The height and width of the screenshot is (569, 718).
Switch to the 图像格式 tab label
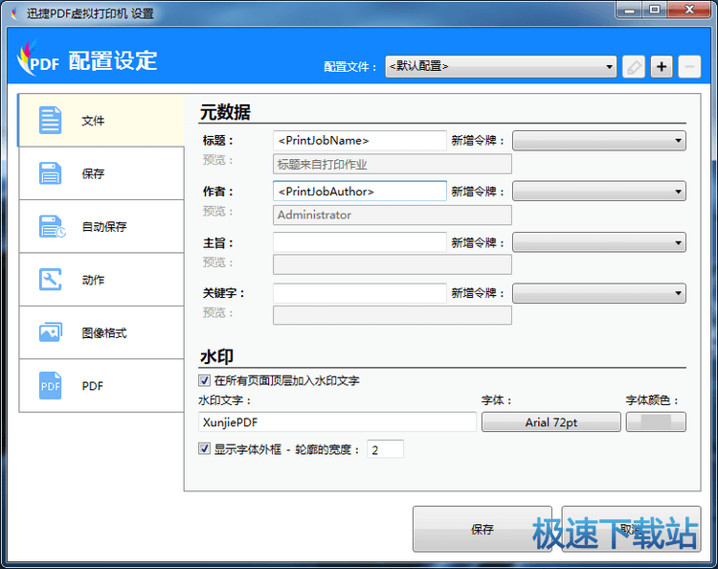click(x=104, y=333)
